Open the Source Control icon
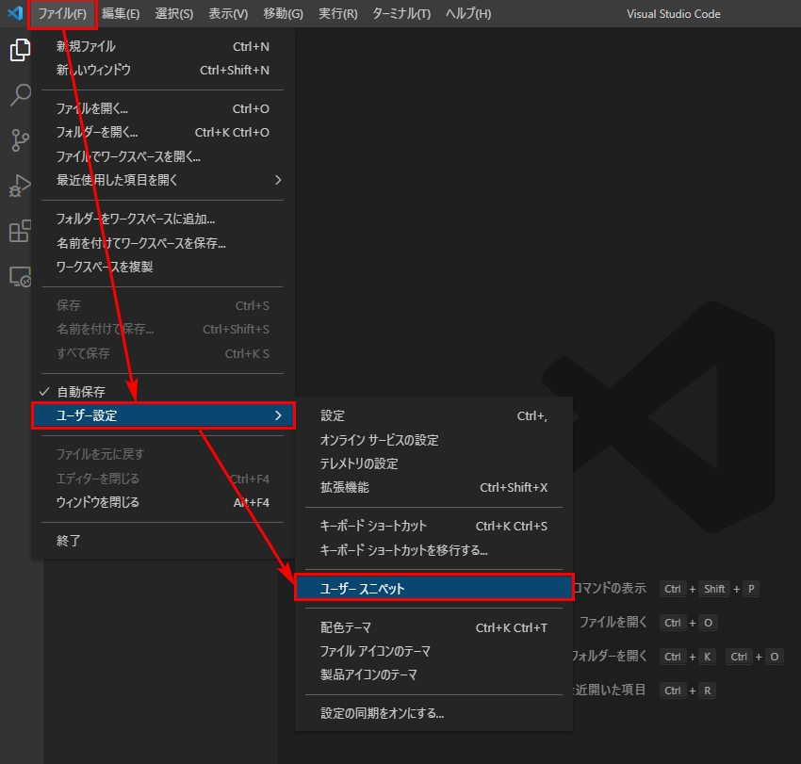Screen dimensions: 801x764 20,140
